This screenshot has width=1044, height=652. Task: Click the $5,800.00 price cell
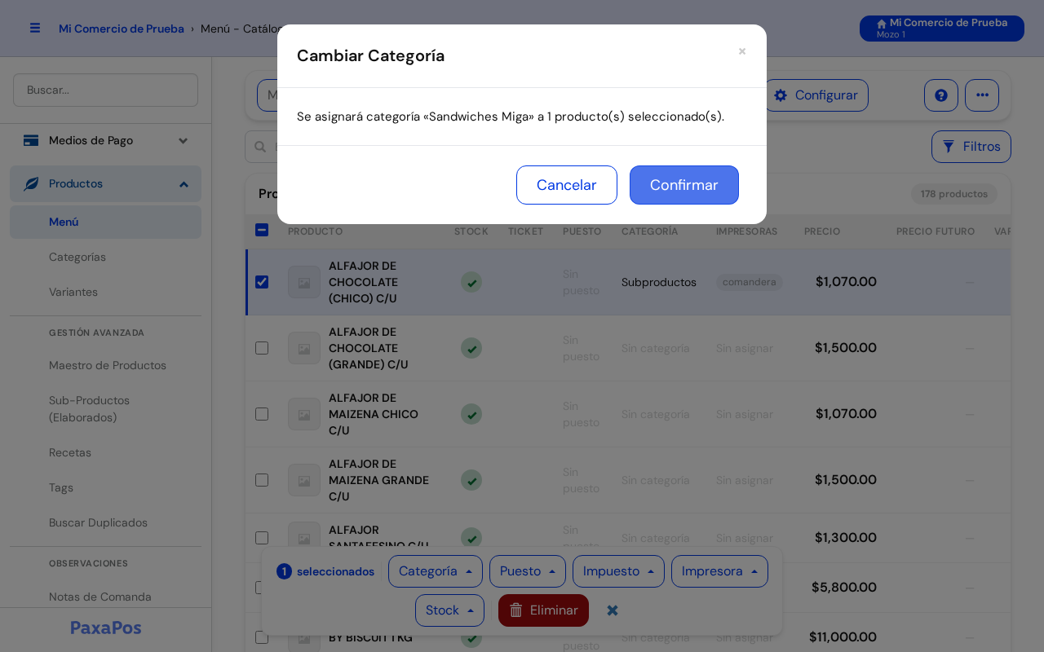click(x=844, y=587)
